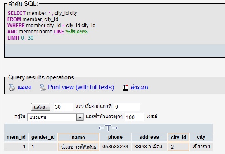
Task: Sort by the phone column header
Action: click(x=115, y=137)
